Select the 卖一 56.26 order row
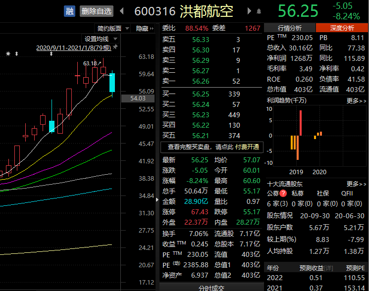This screenshot has width=369, height=291. coord(211,81)
